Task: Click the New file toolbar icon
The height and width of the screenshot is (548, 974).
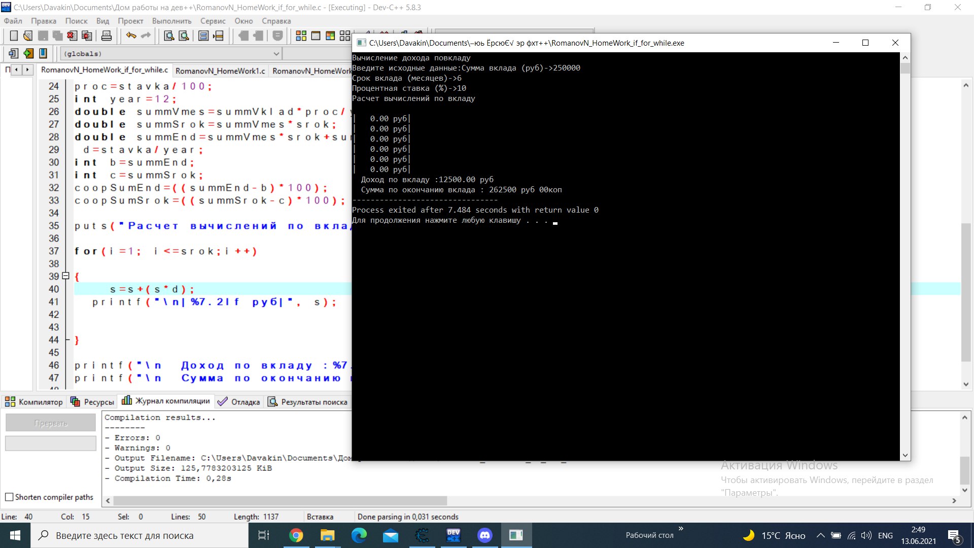Action: pyautogui.click(x=14, y=36)
